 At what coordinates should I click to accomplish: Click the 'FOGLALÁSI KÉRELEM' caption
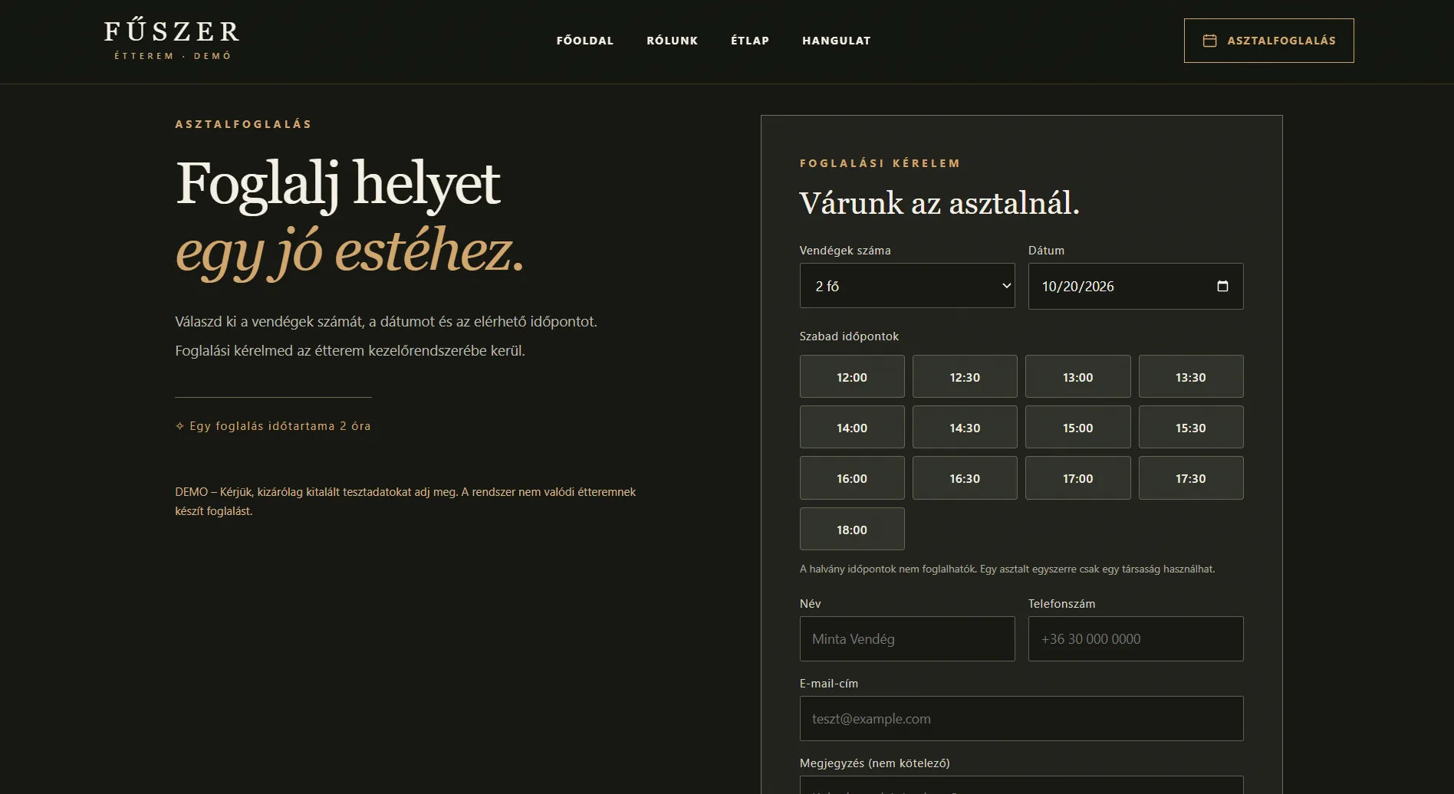880,163
